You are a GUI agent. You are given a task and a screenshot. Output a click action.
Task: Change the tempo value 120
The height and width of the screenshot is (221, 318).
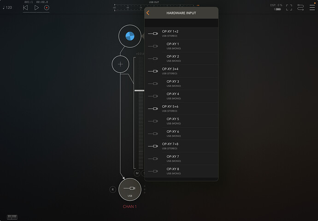click(x=7, y=7)
